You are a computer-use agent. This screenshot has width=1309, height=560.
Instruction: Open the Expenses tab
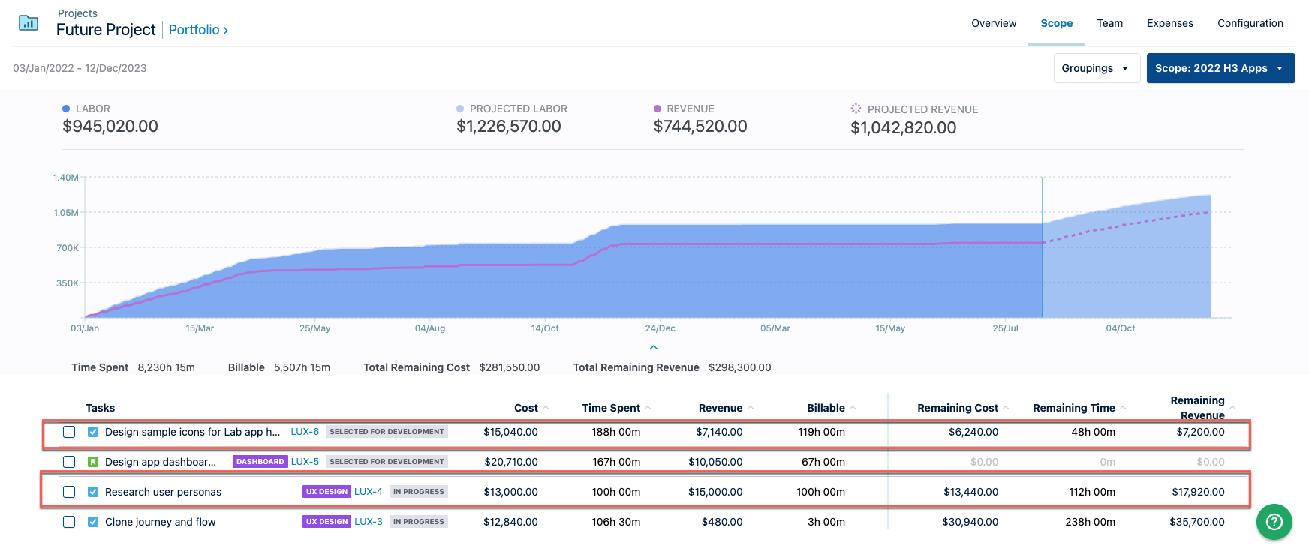pyautogui.click(x=1169, y=23)
